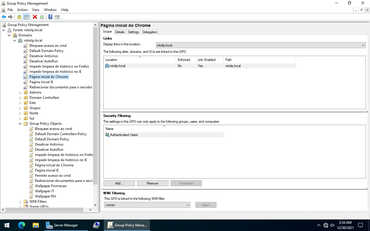Click the Up One Level folder icon
The height and width of the screenshot is (231, 370).
(x=19, y=17)
